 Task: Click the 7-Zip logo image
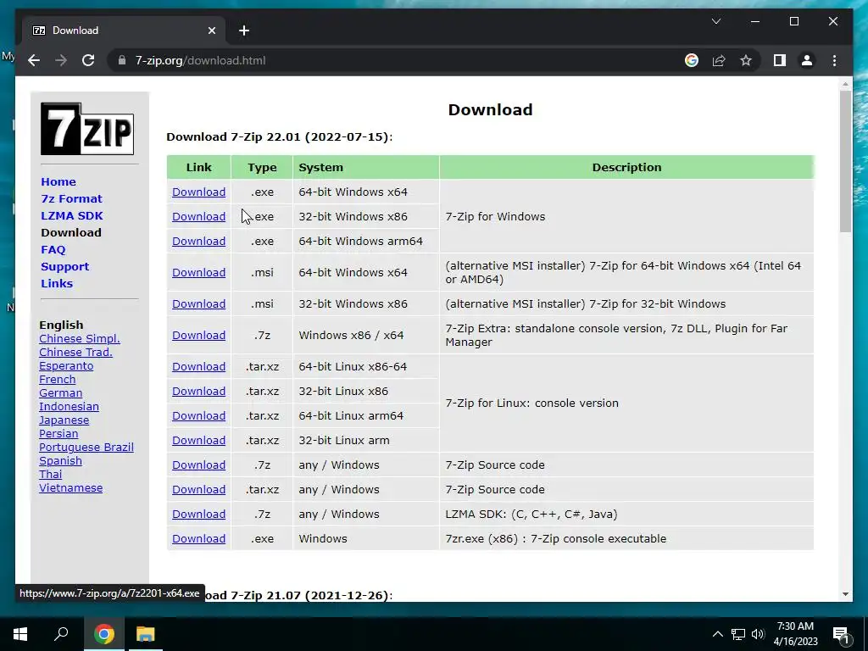87,129
